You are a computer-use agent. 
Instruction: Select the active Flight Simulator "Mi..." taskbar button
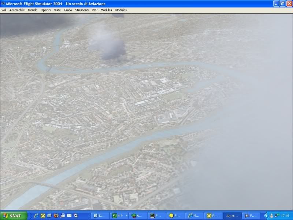(x=232, y=216)
